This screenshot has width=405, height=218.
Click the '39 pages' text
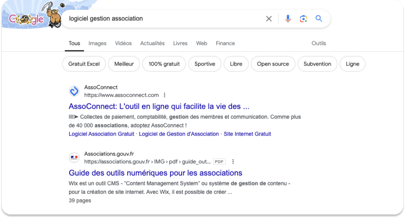tap(80, 201)
